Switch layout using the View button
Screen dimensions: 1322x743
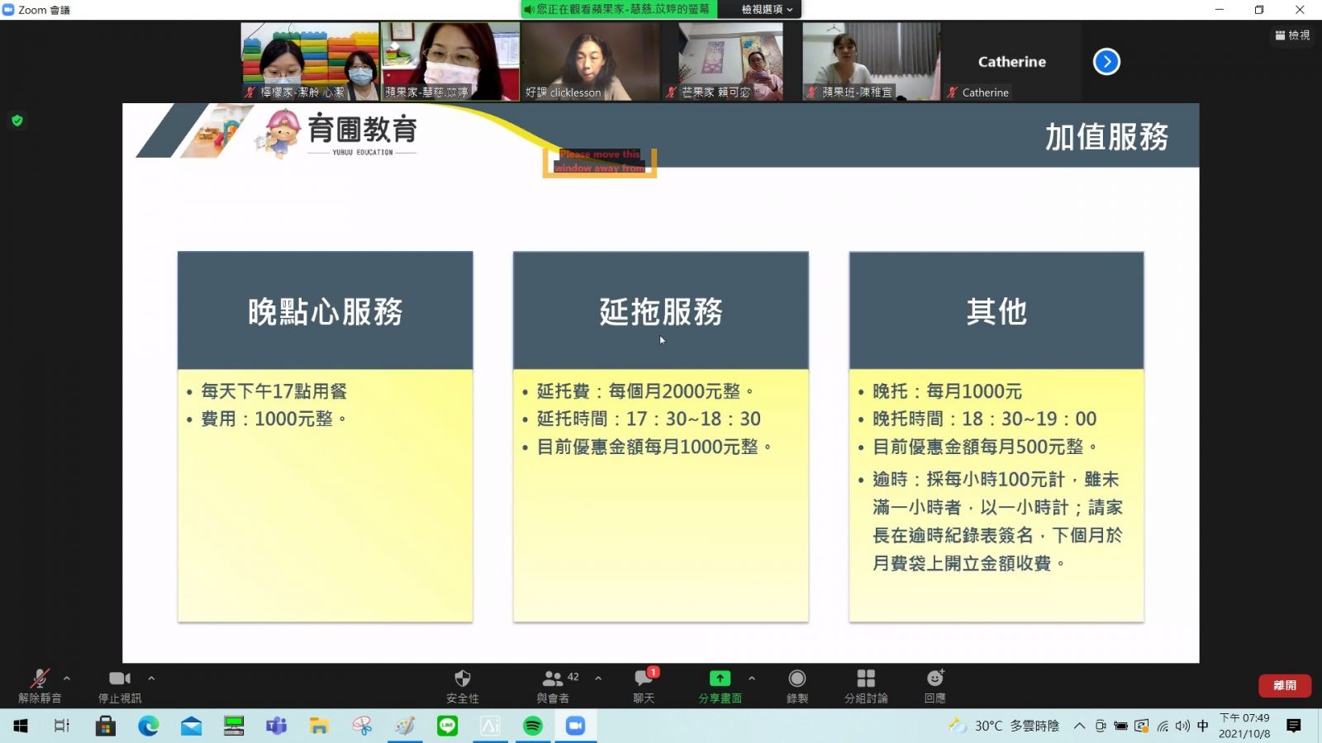tap(1292, 35)
